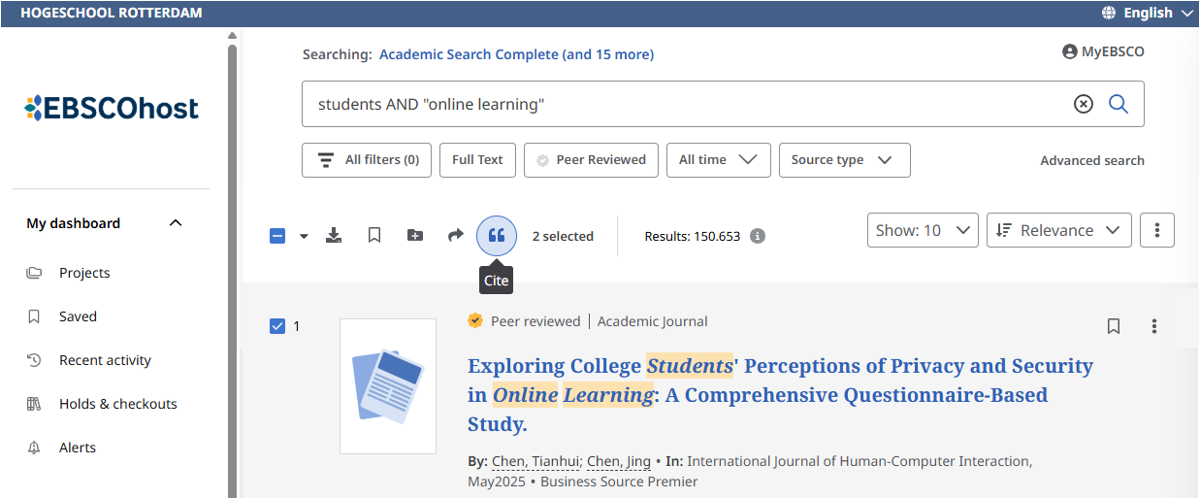The width and height of the screenshot is (1200, 498).
Task: Click the globe language icon
Action: [x=1109, y=13]
